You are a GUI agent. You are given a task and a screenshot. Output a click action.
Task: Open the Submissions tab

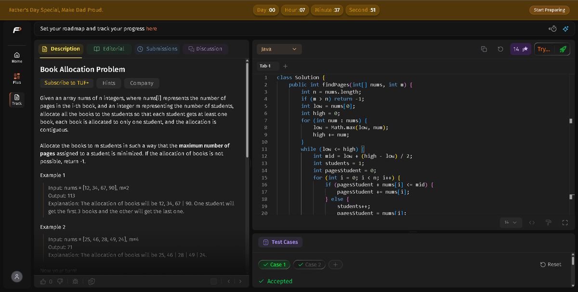click(x=158, y=49)
